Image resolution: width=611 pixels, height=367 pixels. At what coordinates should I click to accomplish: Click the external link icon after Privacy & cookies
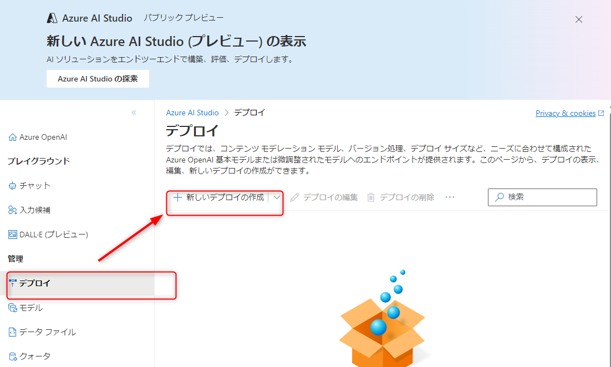[601, 113]
